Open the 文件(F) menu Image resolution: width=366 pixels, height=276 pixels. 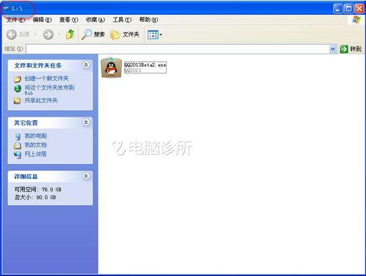[16, 20]
